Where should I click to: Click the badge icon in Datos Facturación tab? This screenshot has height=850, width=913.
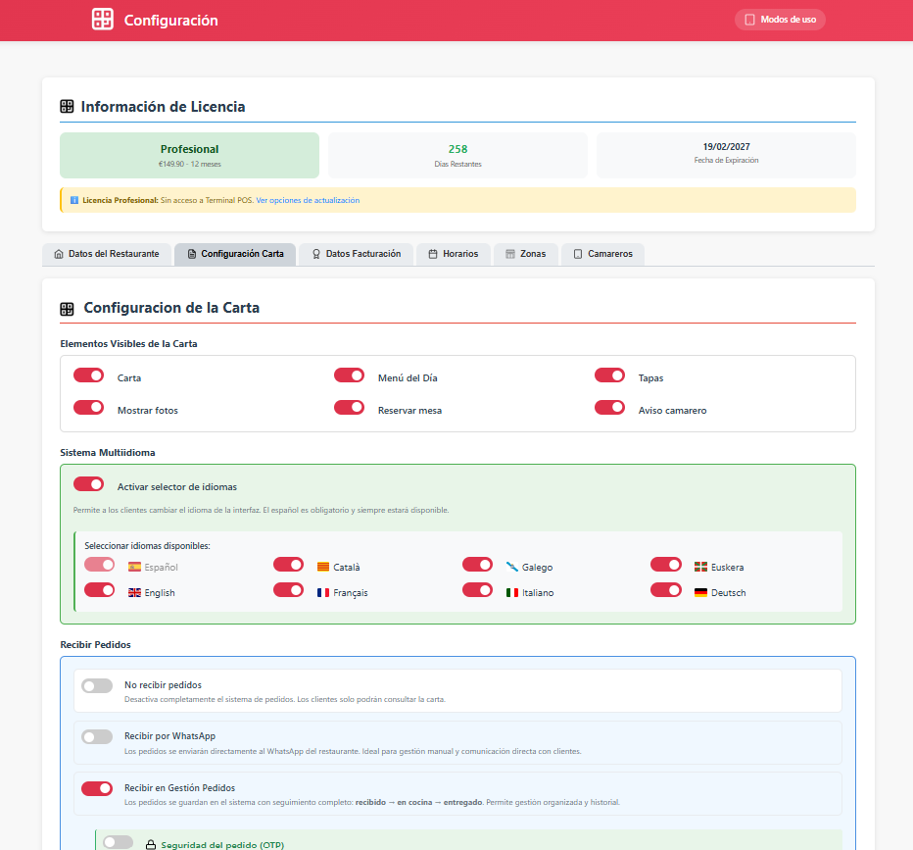pos(316,254)
